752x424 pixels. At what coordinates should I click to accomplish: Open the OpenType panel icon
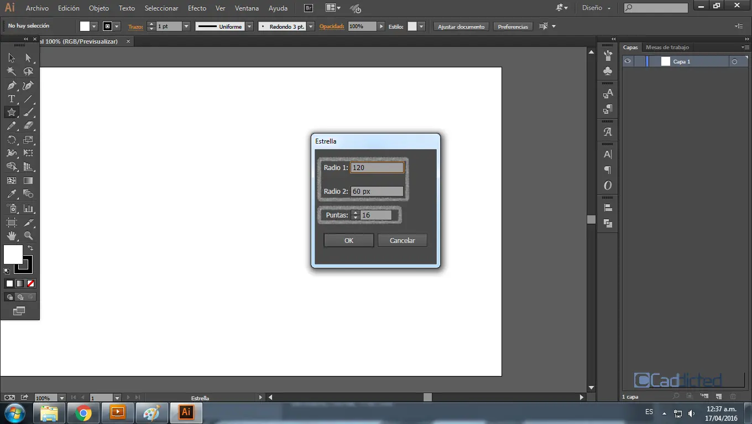[x=608, y=185]
